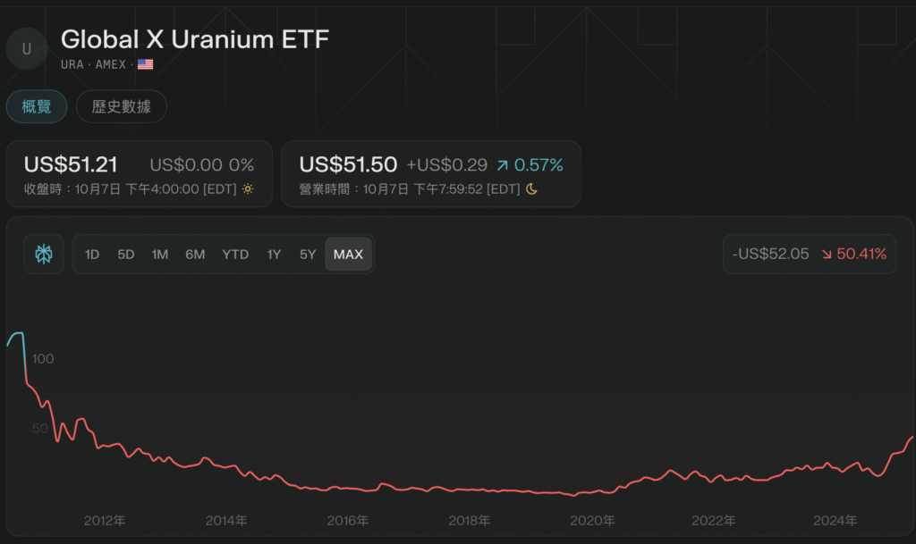Choose the YTD range option
916x544 pixels.
click(235, 255)
